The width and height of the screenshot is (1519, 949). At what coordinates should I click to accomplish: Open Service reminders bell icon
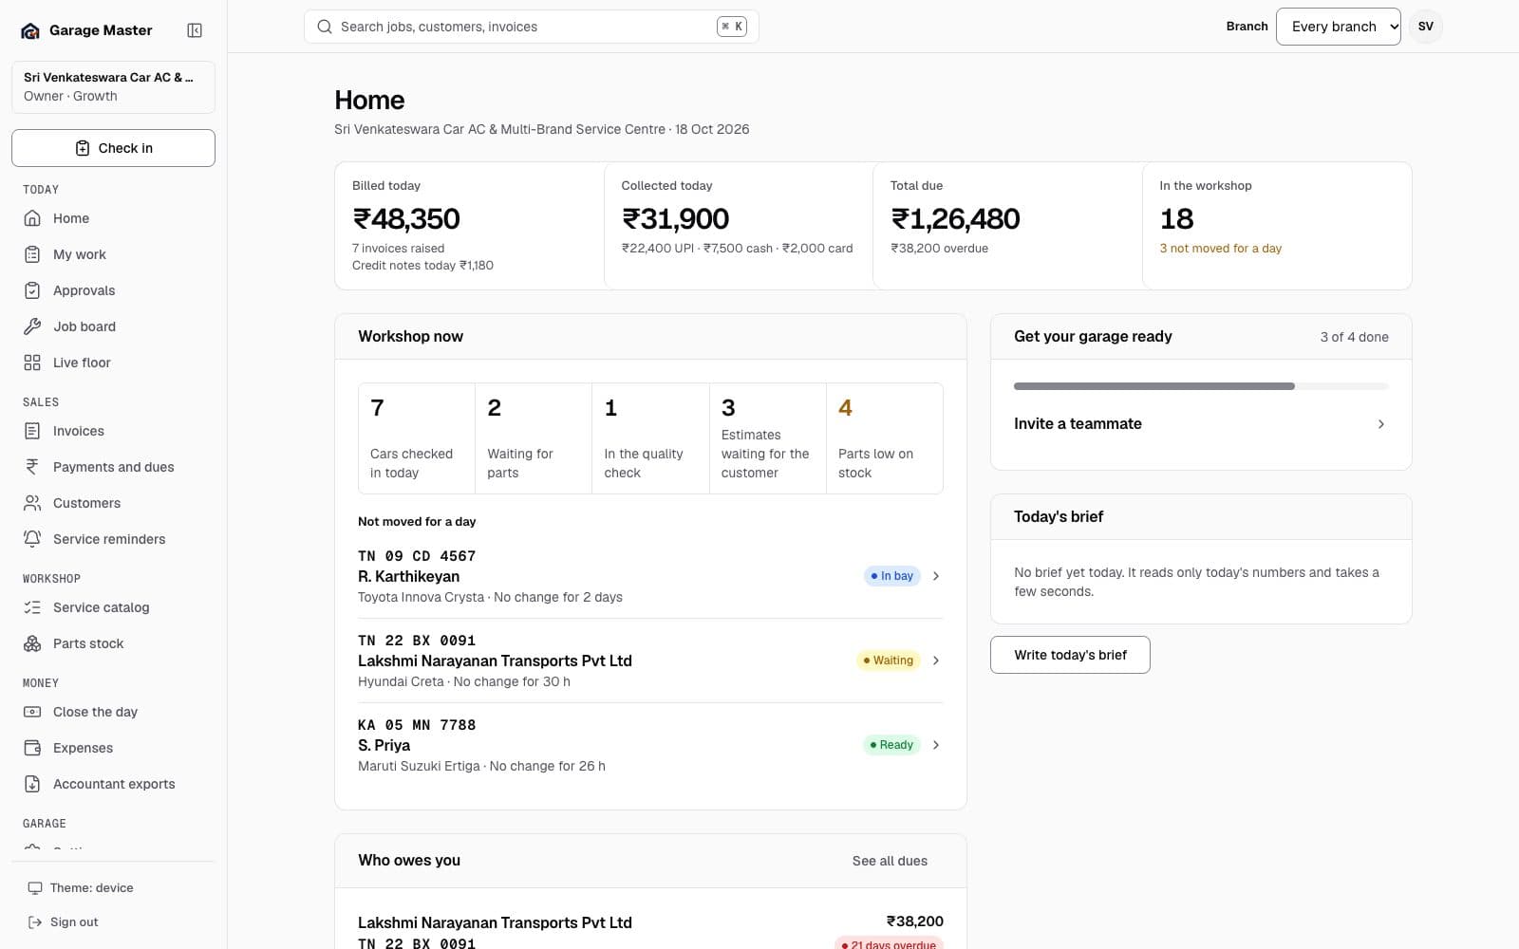tap(32, 539)
